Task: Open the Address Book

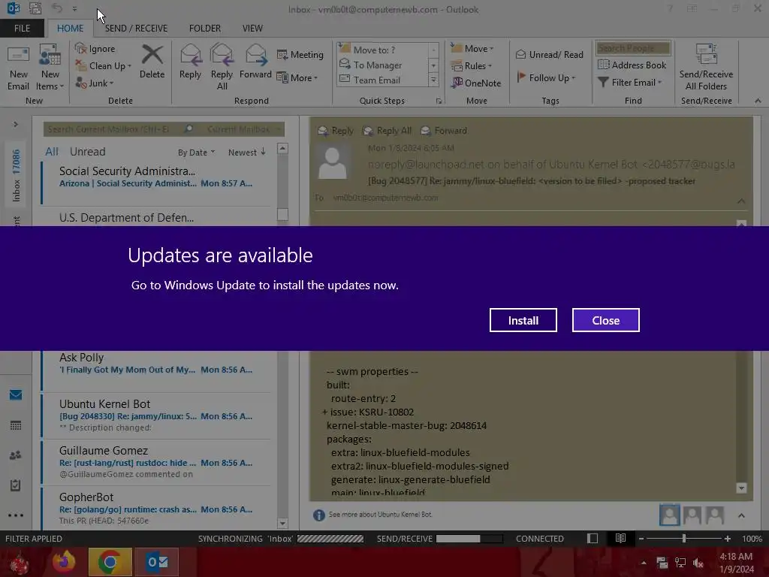Action: click(632, 65)
